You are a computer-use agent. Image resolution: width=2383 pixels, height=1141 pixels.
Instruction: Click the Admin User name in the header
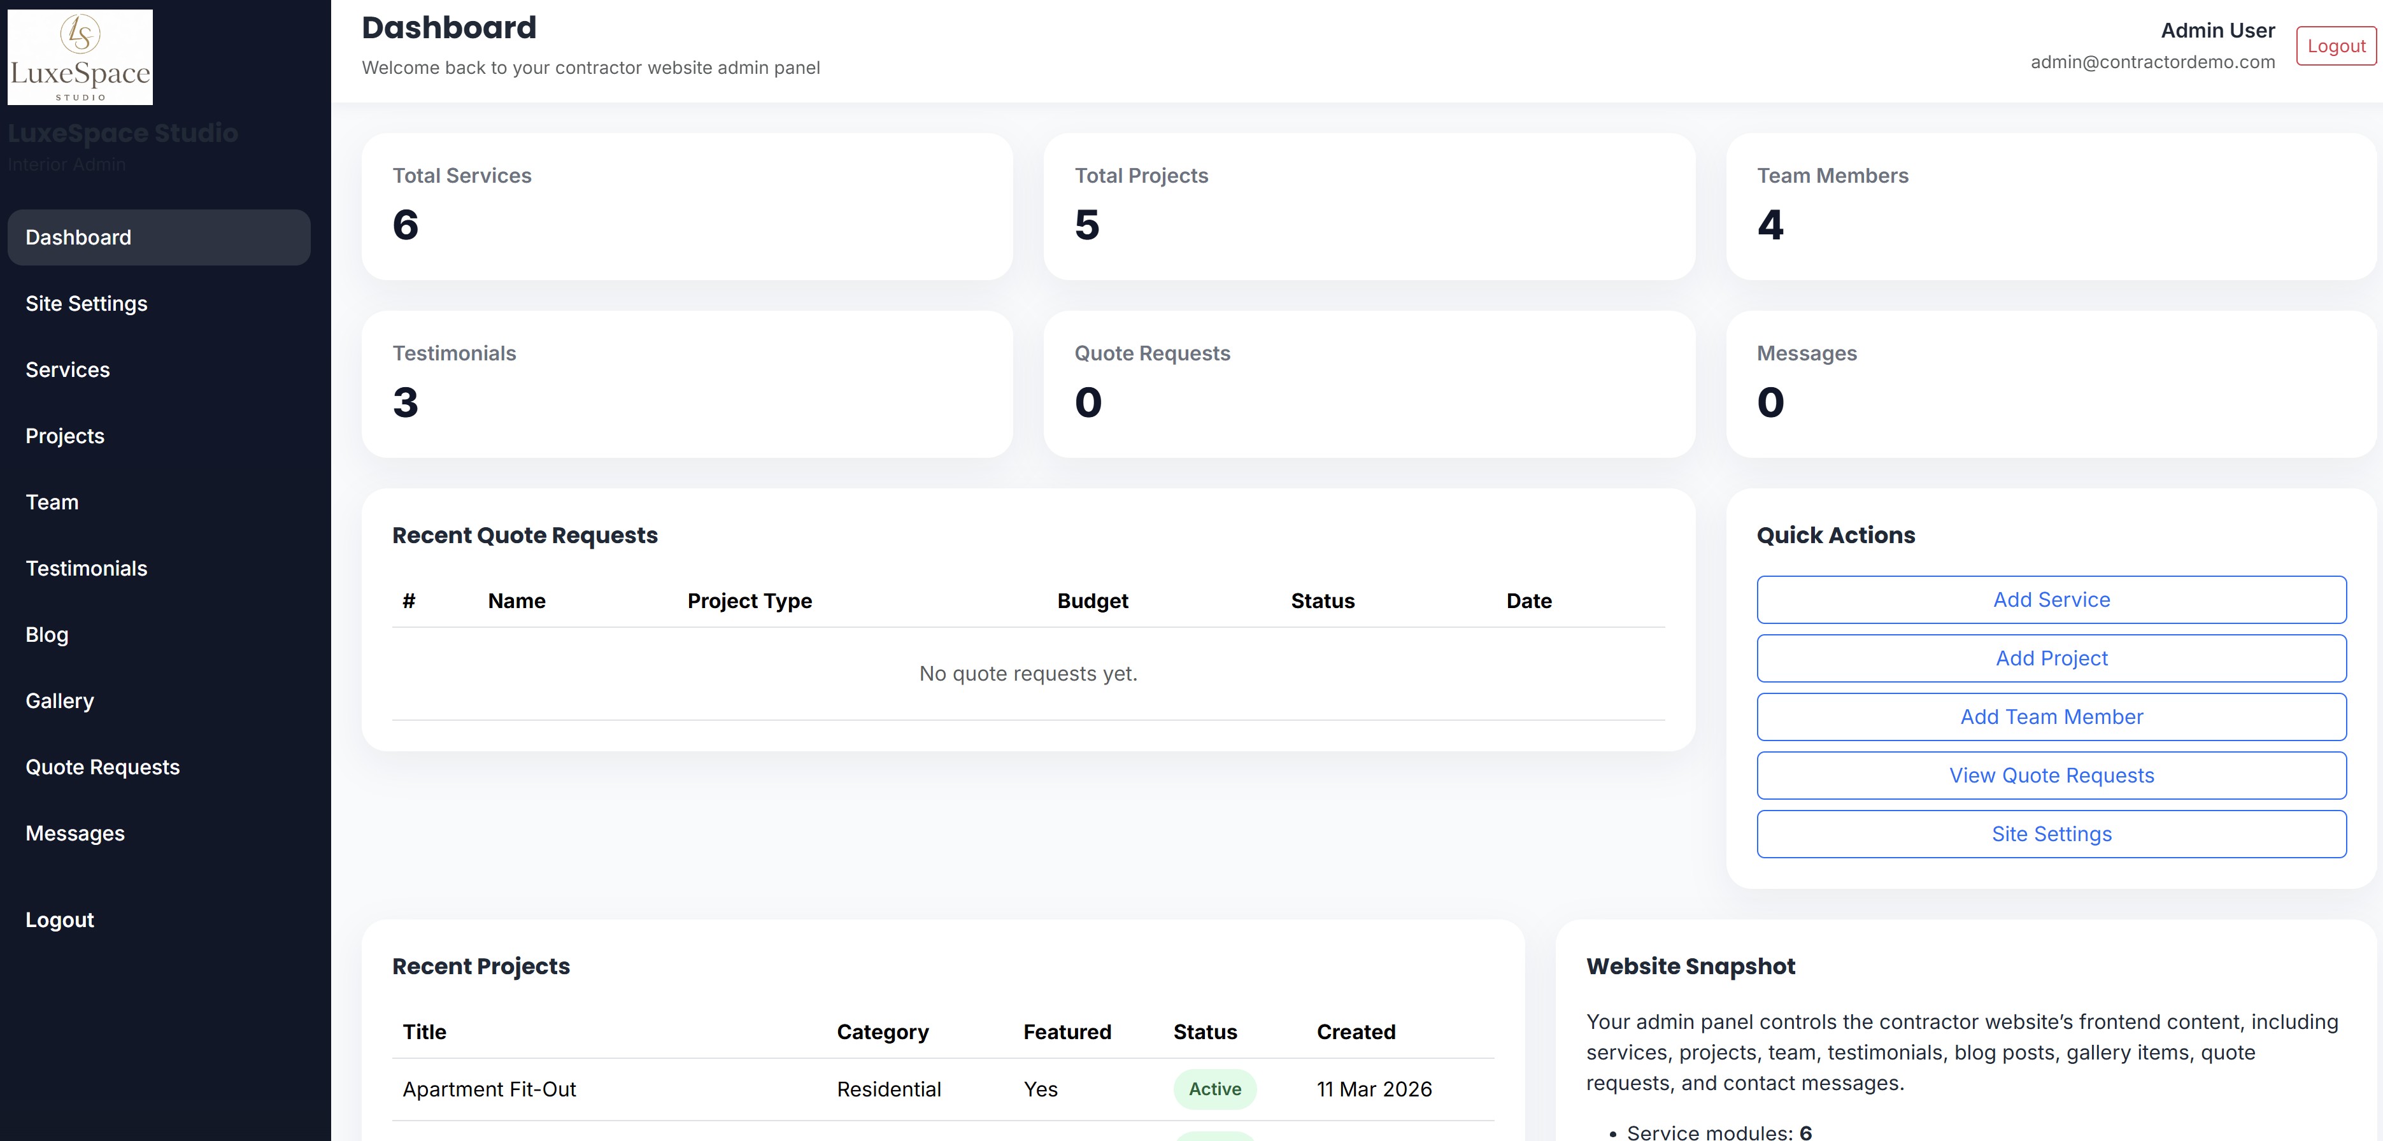(x=2217, y=31)
